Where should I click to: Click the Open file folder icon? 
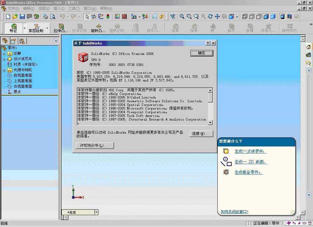(x=15, y=17)
